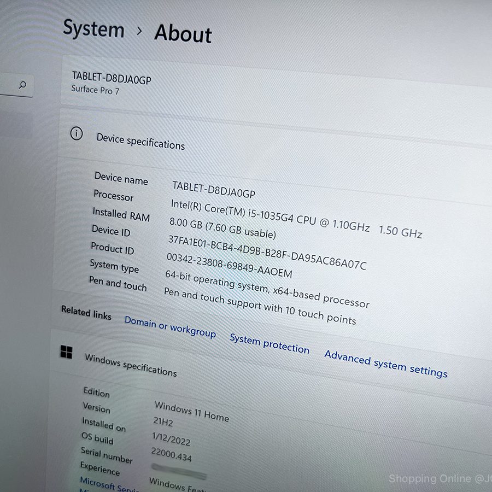Open the System protection link
492x492 pixels.
coord(270,343)
